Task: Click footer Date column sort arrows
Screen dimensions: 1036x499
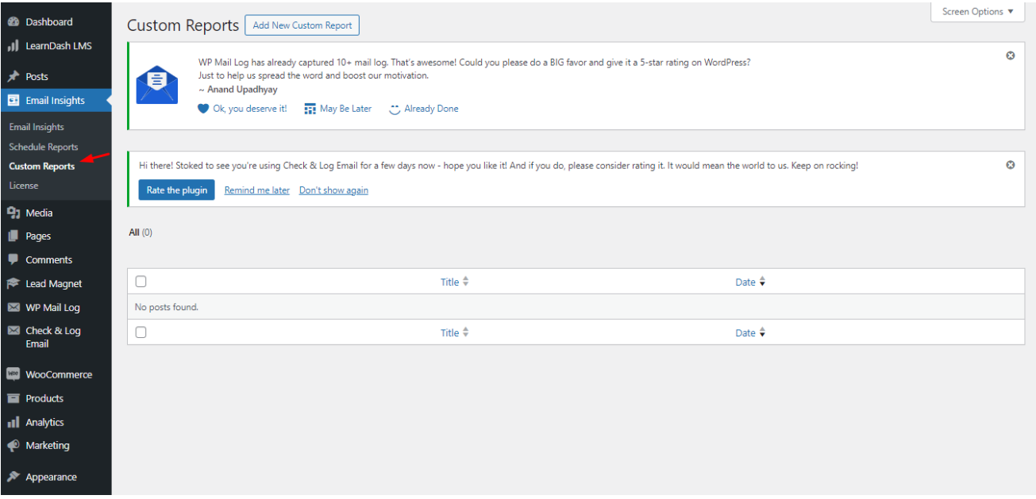Action: (762, 333)
